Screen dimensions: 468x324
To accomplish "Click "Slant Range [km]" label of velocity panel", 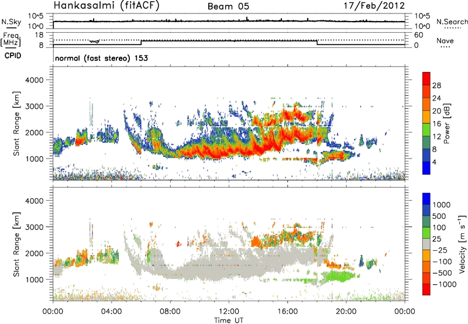I will 16,244.
